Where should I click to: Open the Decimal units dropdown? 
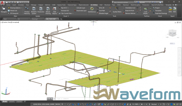pyautogui.click(x=155, y=104)
